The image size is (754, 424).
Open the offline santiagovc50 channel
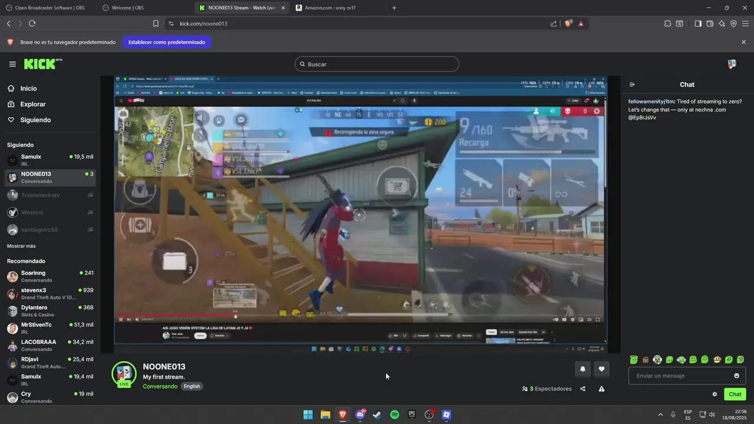tap(50, 230)
